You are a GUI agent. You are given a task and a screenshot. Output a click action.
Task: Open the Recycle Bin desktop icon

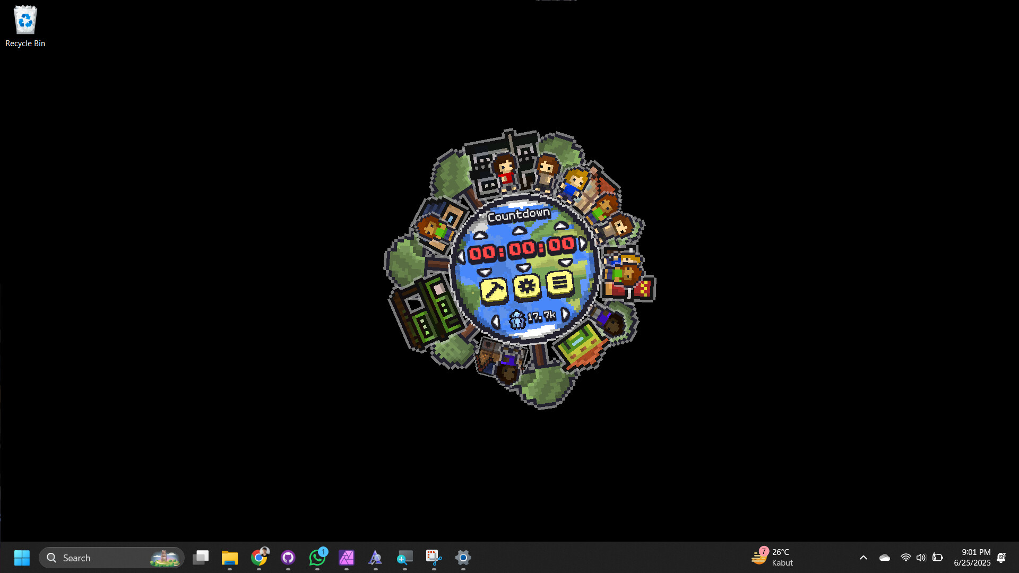coord(25,27)
